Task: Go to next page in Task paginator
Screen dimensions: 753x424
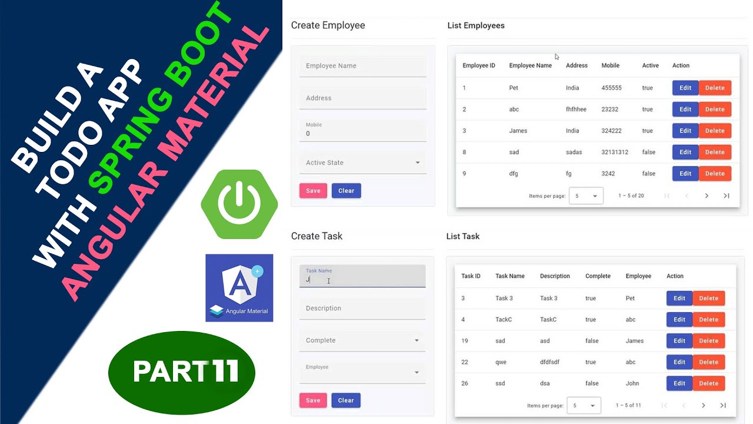Action: 703,405
